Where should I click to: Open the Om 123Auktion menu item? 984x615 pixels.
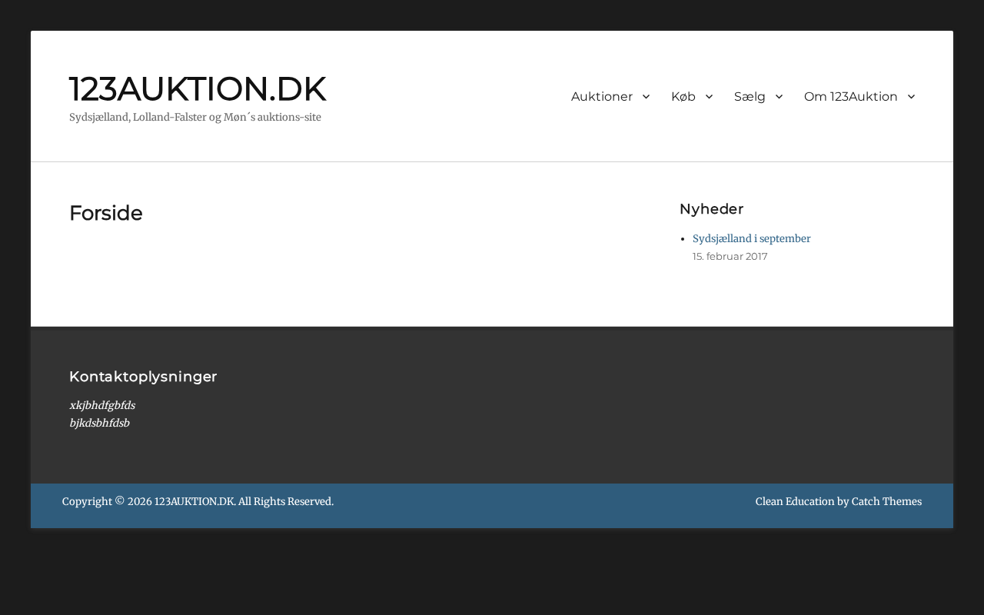coord(850,97)
